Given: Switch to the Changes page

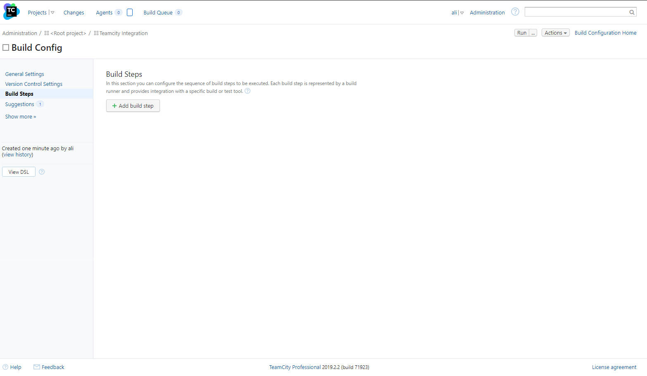Looking at the screenshot, I should point(74,12).
